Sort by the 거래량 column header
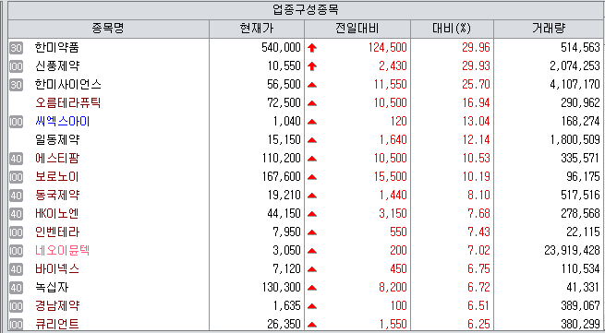 (549, 29)
